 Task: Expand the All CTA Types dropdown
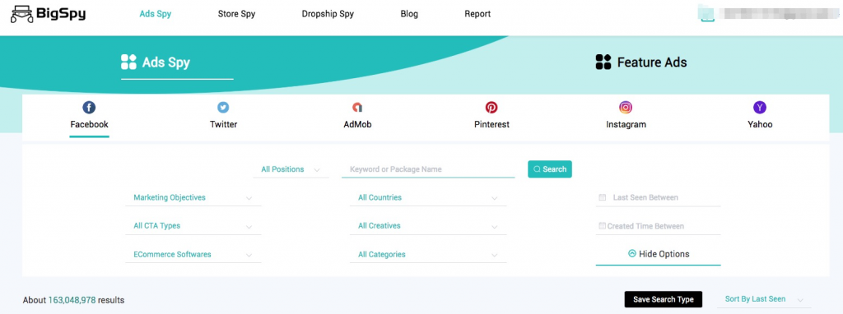click(x=193, y=226)
